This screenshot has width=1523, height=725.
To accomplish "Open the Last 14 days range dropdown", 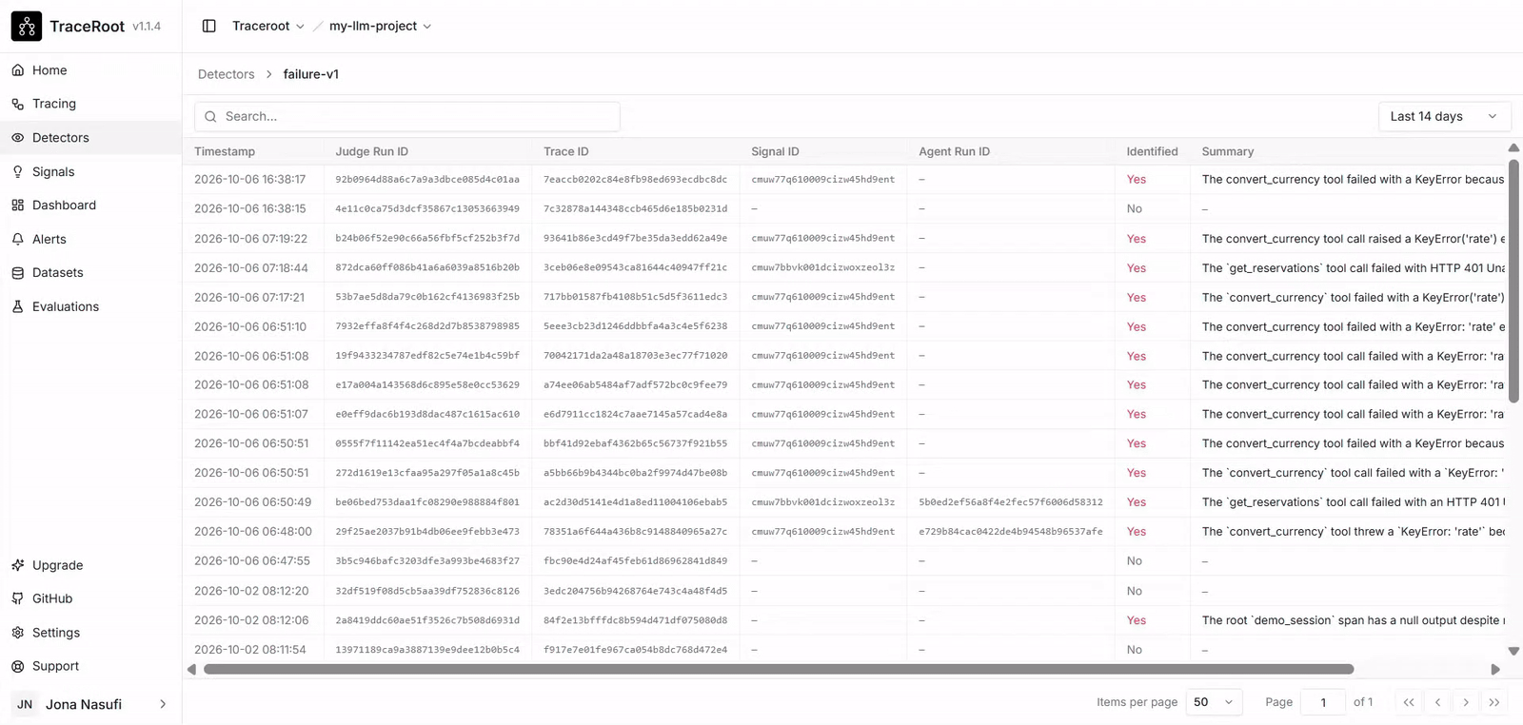I will pos(1444,116).
